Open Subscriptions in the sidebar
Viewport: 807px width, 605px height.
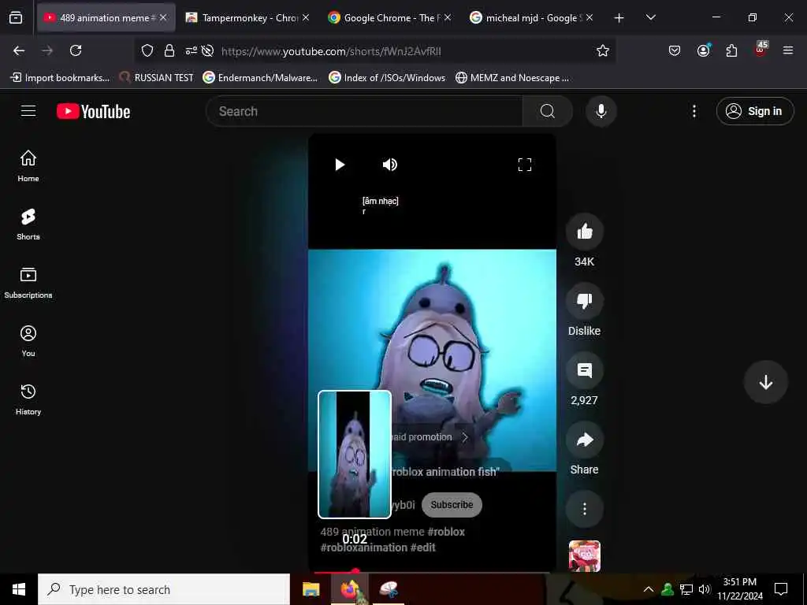[28, 283]
